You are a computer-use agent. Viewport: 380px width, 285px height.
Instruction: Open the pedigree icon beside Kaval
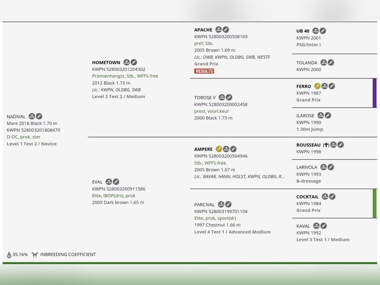(317, 226)
